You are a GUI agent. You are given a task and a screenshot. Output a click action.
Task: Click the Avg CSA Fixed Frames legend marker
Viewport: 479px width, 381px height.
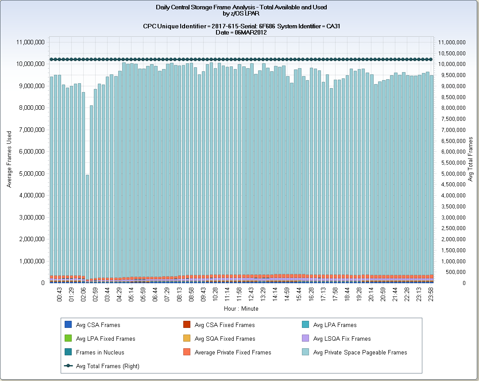pyautogui.click(x=186, y=325)
